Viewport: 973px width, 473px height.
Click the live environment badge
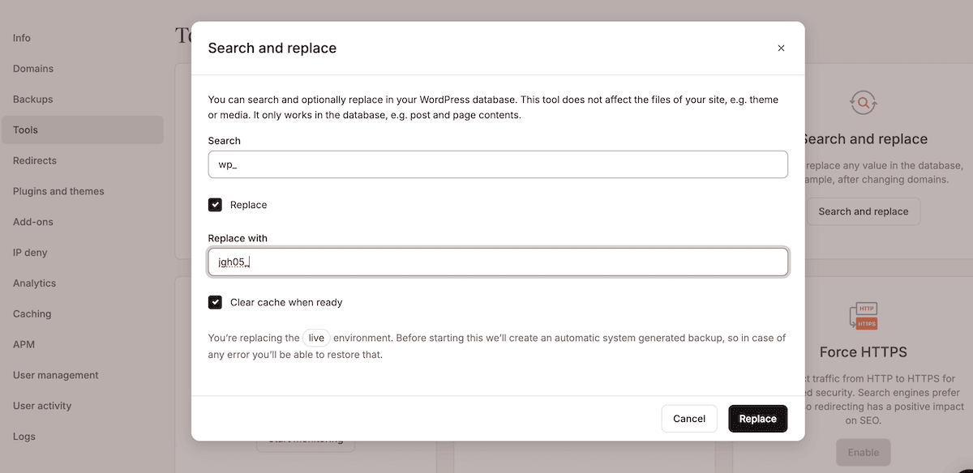tap(316, 338)
